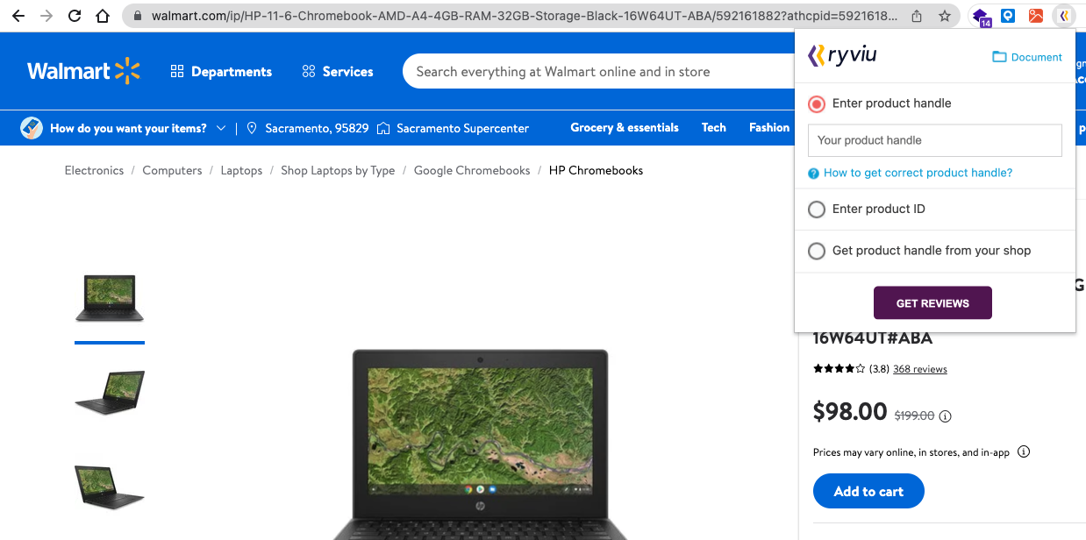Click the Add to cart button
1086x540 pixels.
point(868,491)
